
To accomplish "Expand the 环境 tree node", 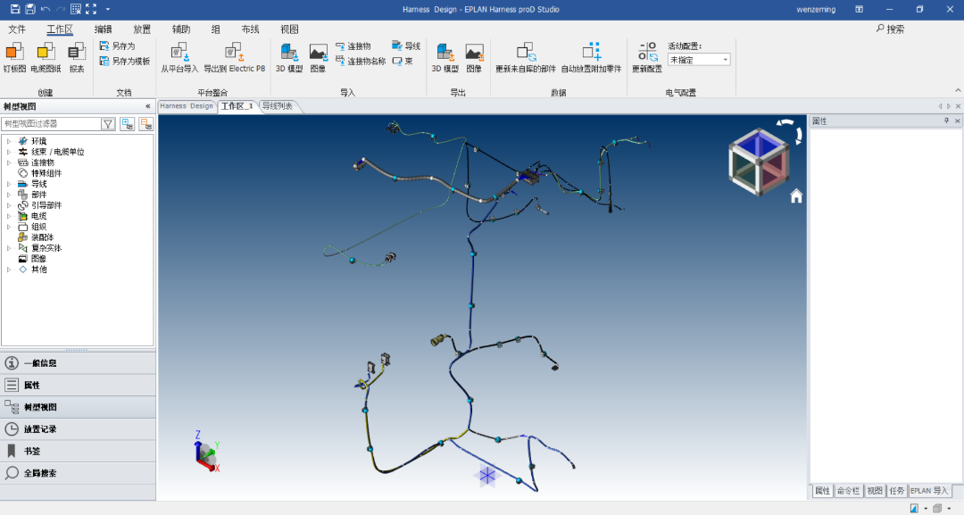I will coord(9,141).
